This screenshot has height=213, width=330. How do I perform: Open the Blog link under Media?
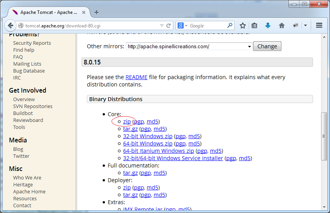18,149
